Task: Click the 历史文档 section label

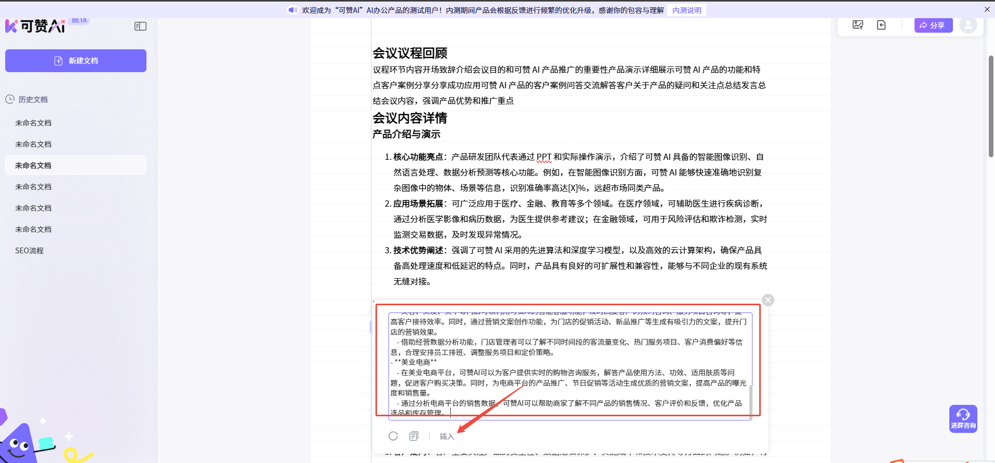Action: point(33,99)
